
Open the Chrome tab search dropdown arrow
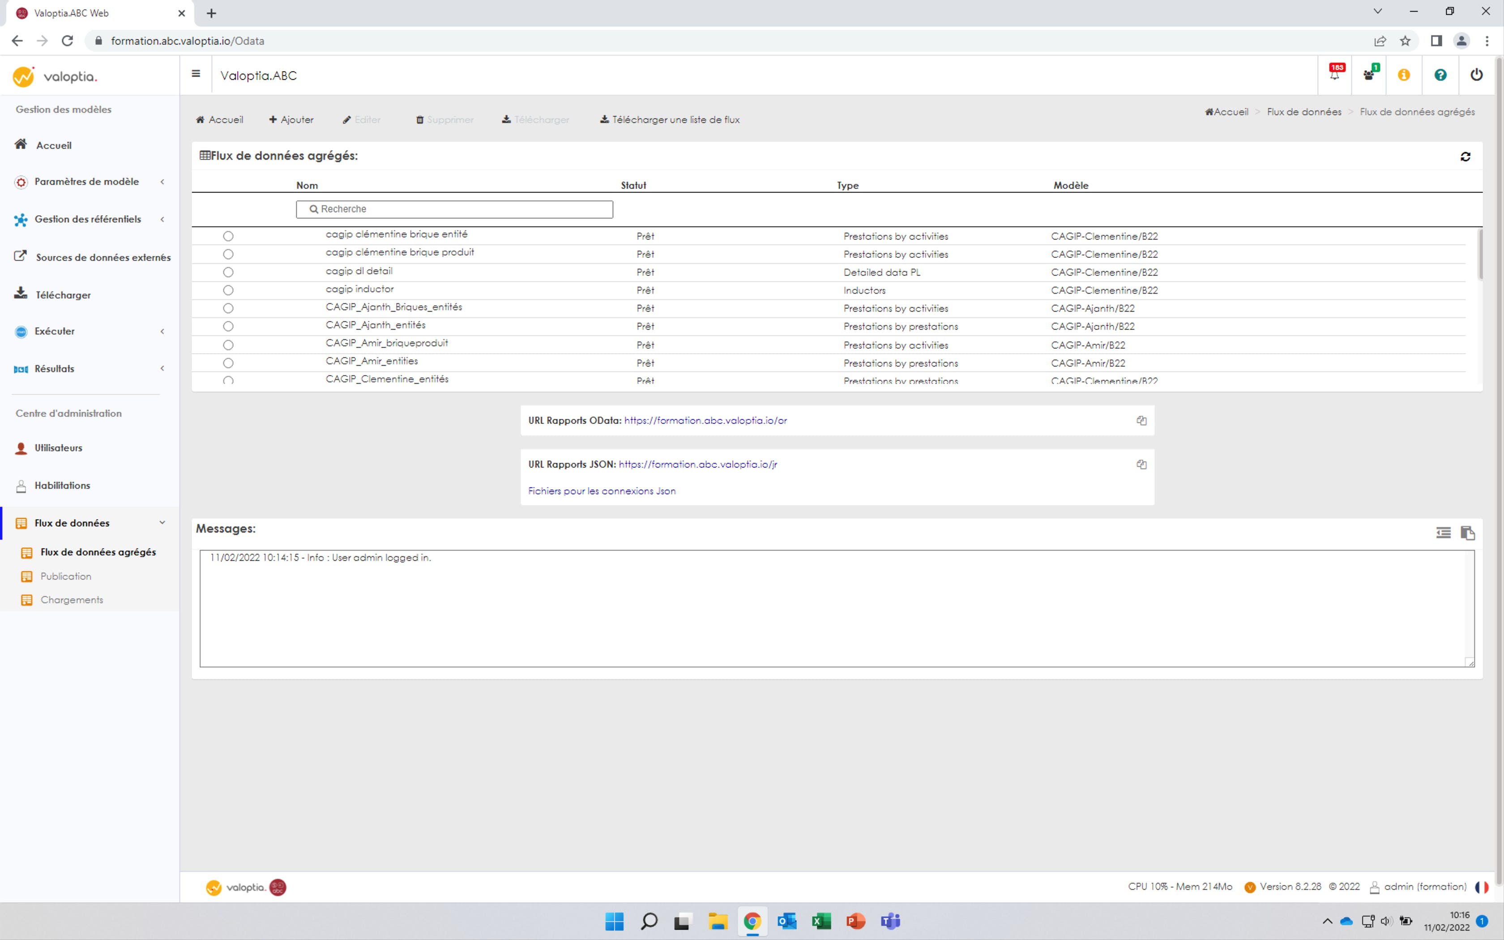tap(1377, 12)
